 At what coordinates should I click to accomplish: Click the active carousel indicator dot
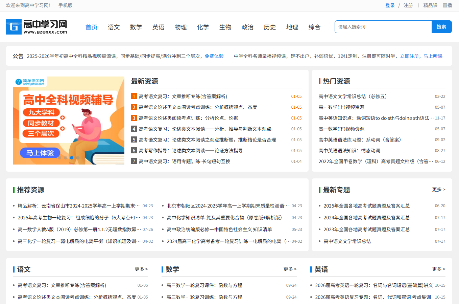point(72,158)
